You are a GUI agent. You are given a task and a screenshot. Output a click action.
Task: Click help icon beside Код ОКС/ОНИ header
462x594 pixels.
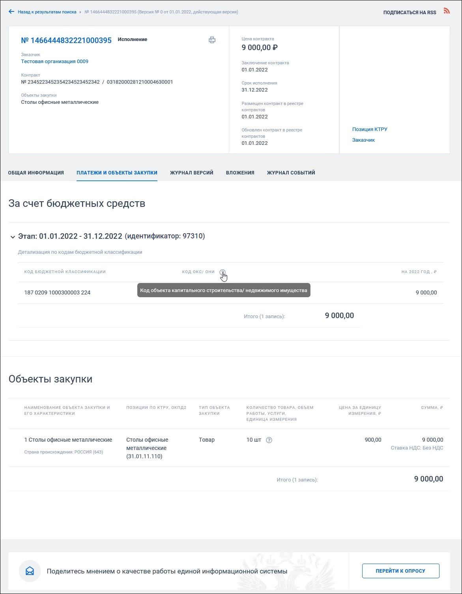tap(223, 272)
